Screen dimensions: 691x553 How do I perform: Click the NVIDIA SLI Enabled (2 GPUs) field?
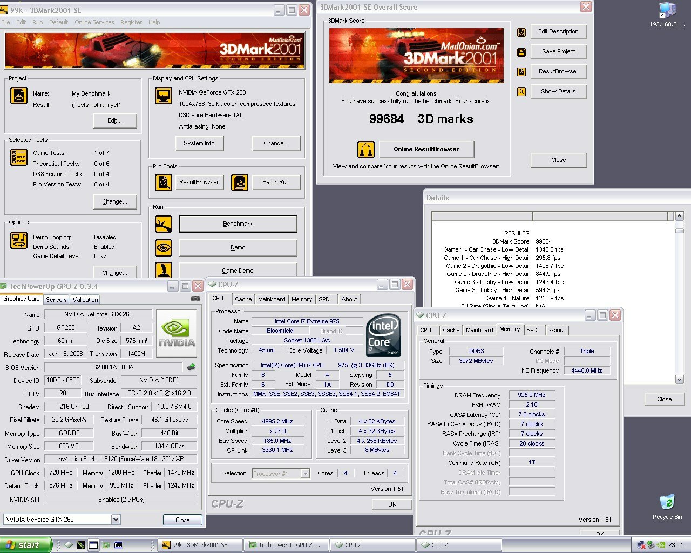(x=121, y=500)
